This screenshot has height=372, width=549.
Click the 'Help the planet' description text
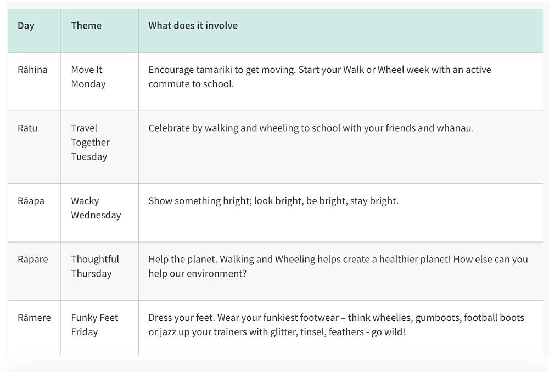click(338, 266)
